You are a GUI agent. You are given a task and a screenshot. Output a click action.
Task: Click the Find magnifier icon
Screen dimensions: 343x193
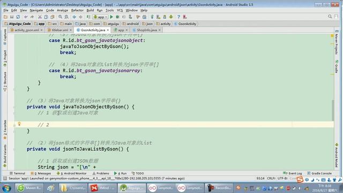click(60, 17)
